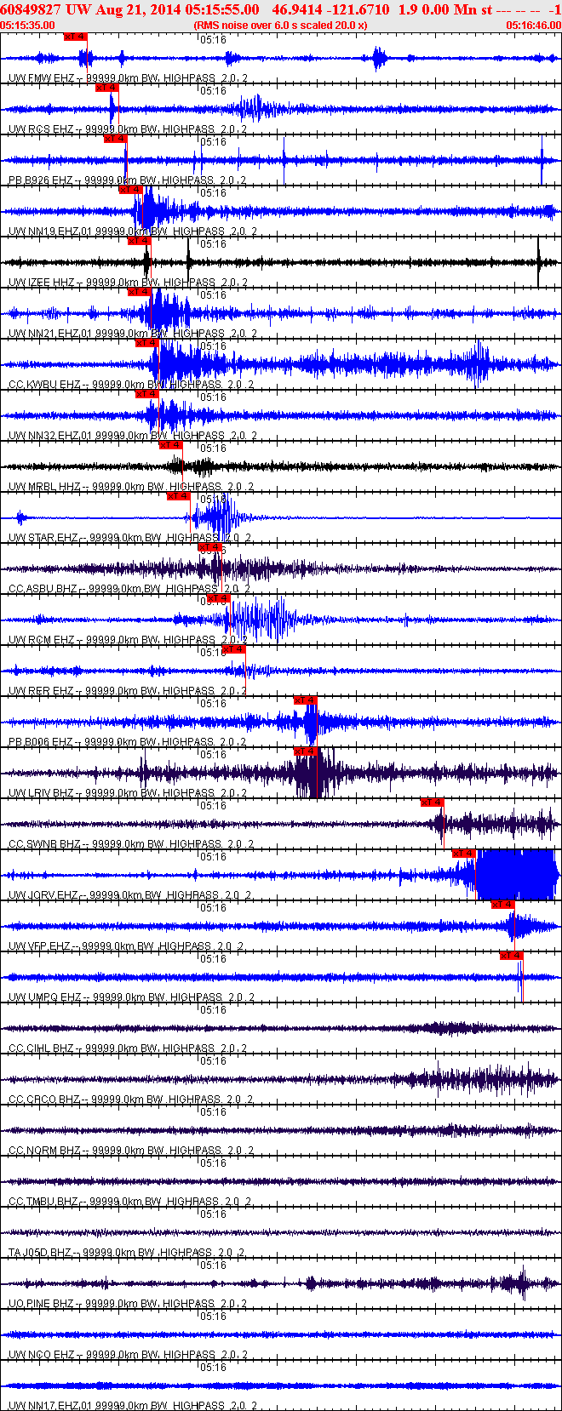Click the pick marker on PB B926 trace
The width and height of the screenshot is (562, 1411).
115,139
